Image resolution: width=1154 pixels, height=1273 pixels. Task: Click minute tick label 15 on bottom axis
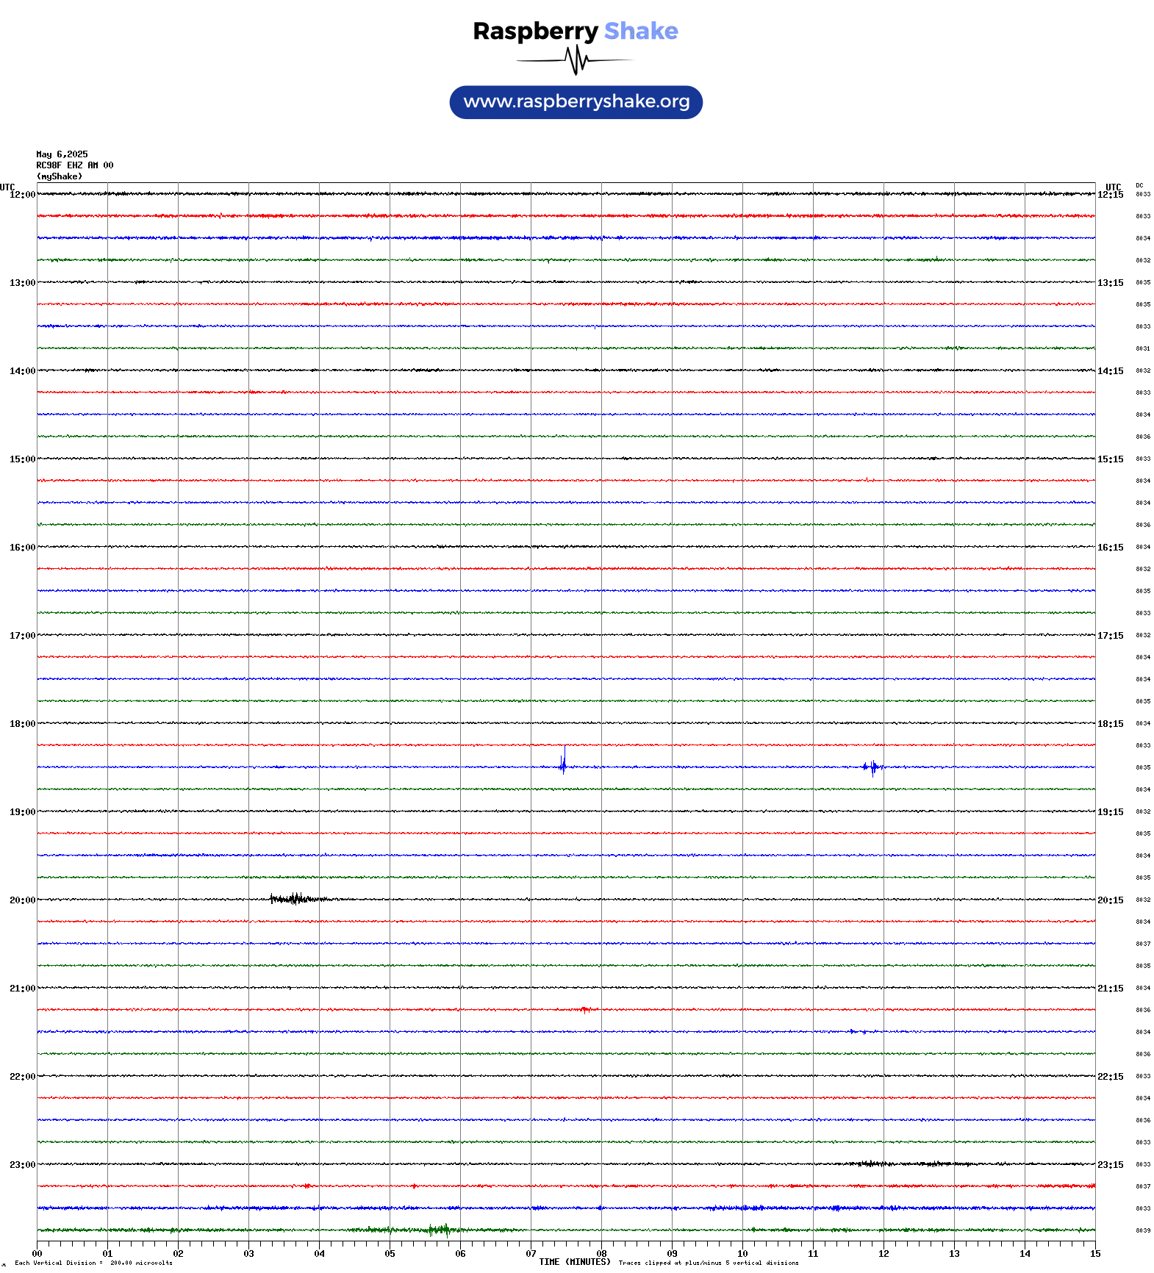[x=1095, y=1254]
